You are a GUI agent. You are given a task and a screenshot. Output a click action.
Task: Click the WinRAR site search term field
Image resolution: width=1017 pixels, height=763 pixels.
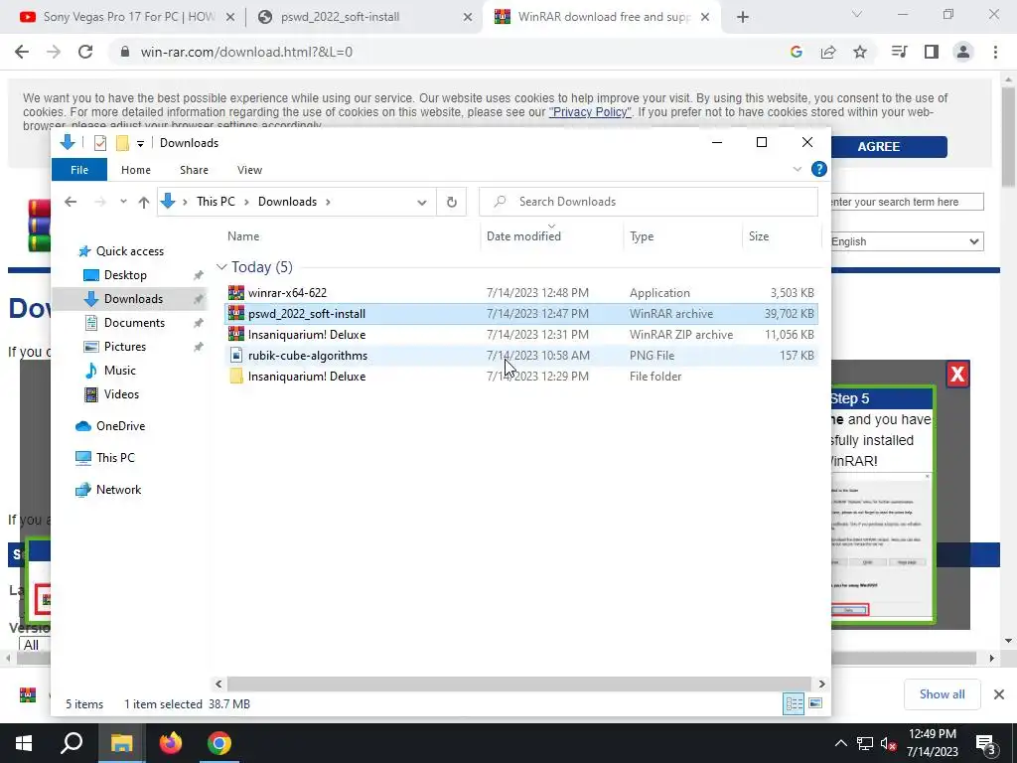[906, 202]
